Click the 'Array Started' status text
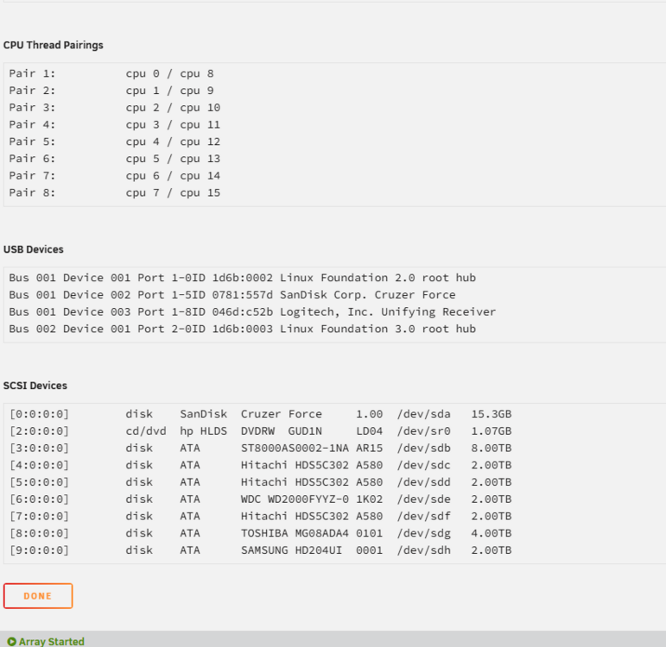 (x=51, y=642)
